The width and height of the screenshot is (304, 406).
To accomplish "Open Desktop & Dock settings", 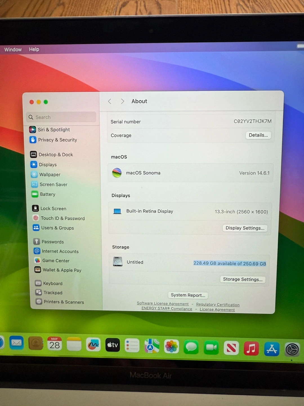I will 55,155.
